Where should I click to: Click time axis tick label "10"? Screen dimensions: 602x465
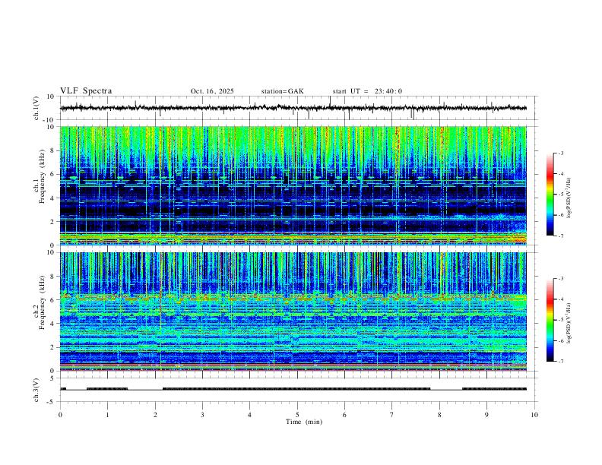pos(534,415)
